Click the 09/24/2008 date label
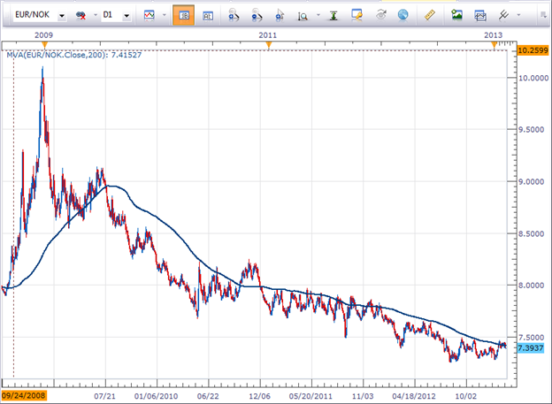 point(24,395)
